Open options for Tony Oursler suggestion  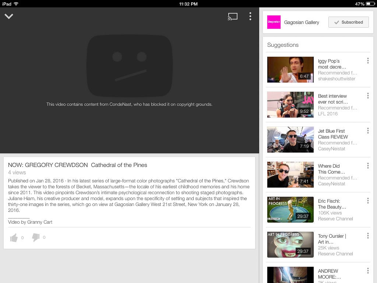pos(368,235)
